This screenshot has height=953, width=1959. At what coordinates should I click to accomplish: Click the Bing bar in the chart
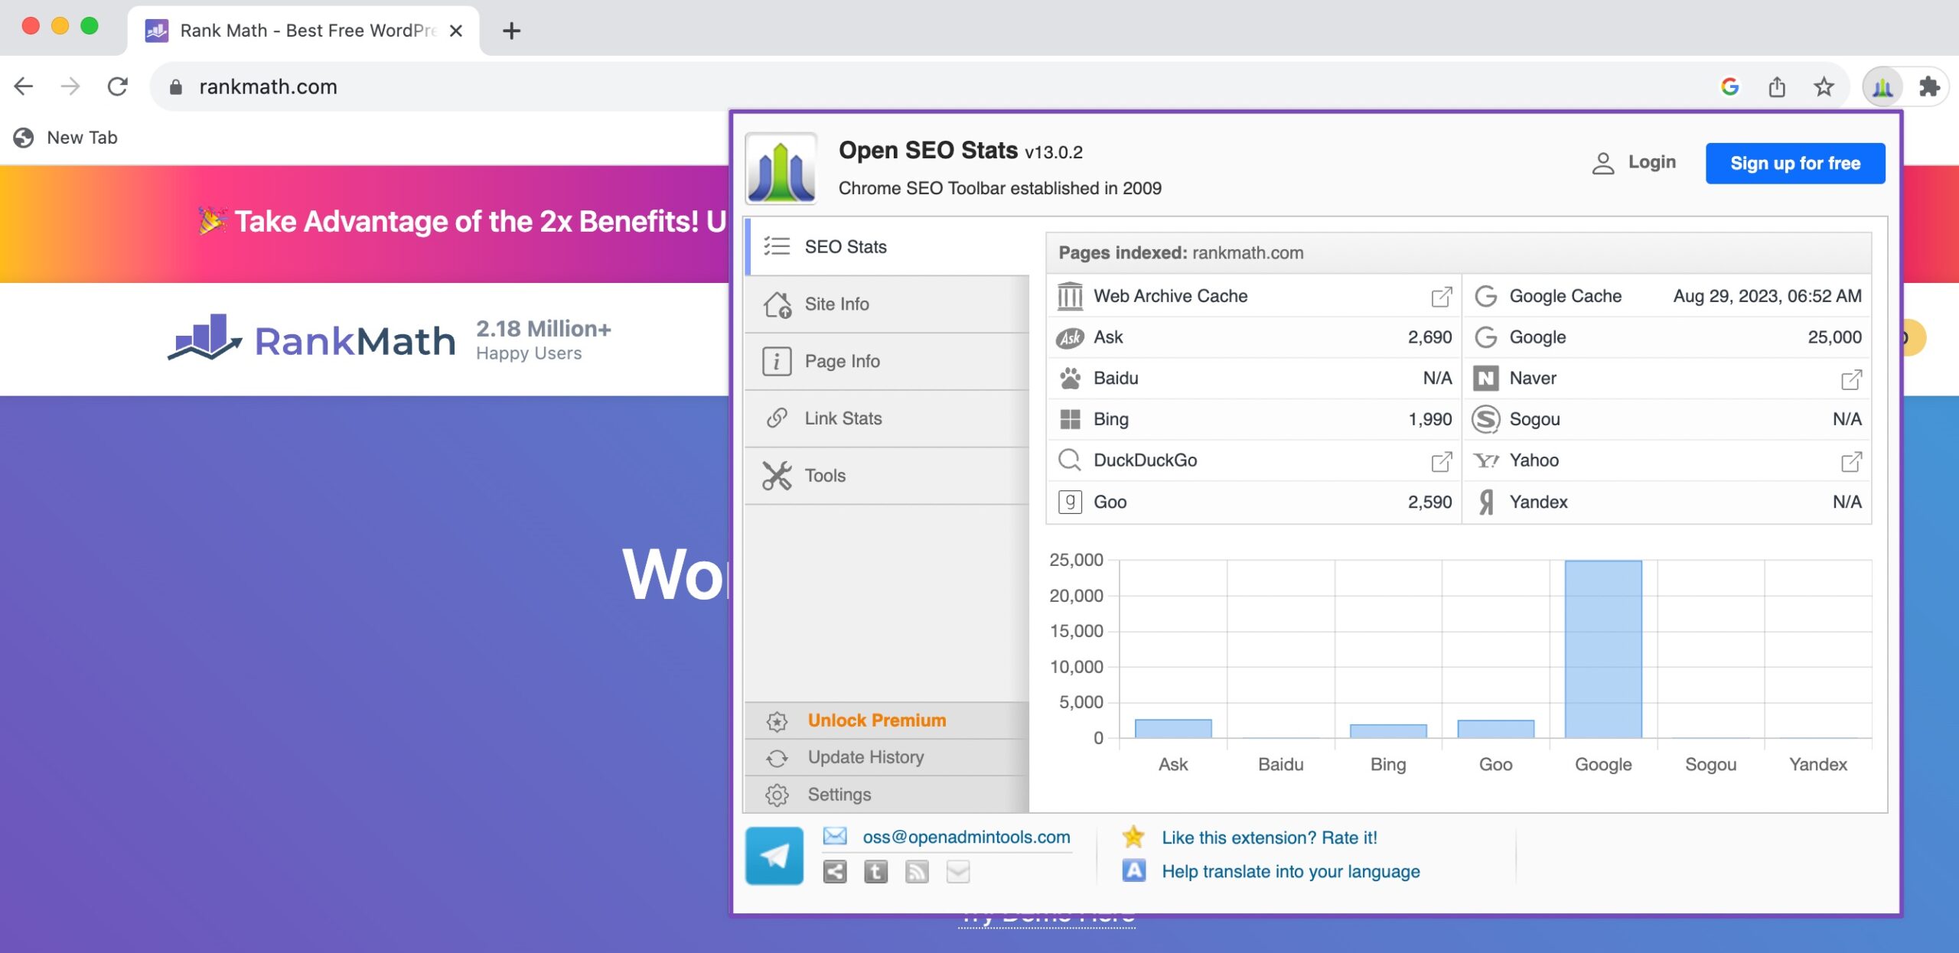click(1388, 731)
